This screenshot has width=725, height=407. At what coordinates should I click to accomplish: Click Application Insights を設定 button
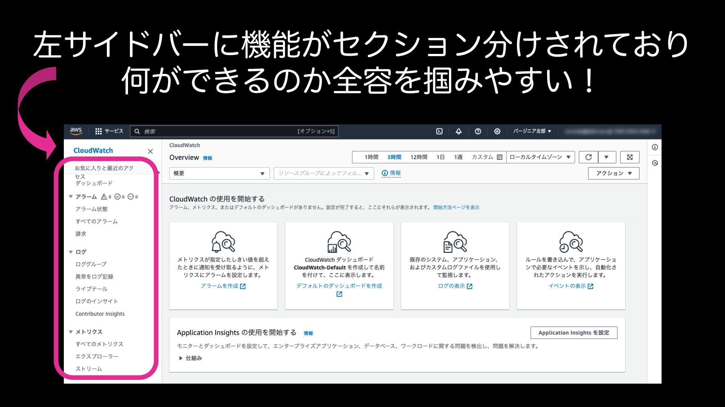(x=574, y=333)
